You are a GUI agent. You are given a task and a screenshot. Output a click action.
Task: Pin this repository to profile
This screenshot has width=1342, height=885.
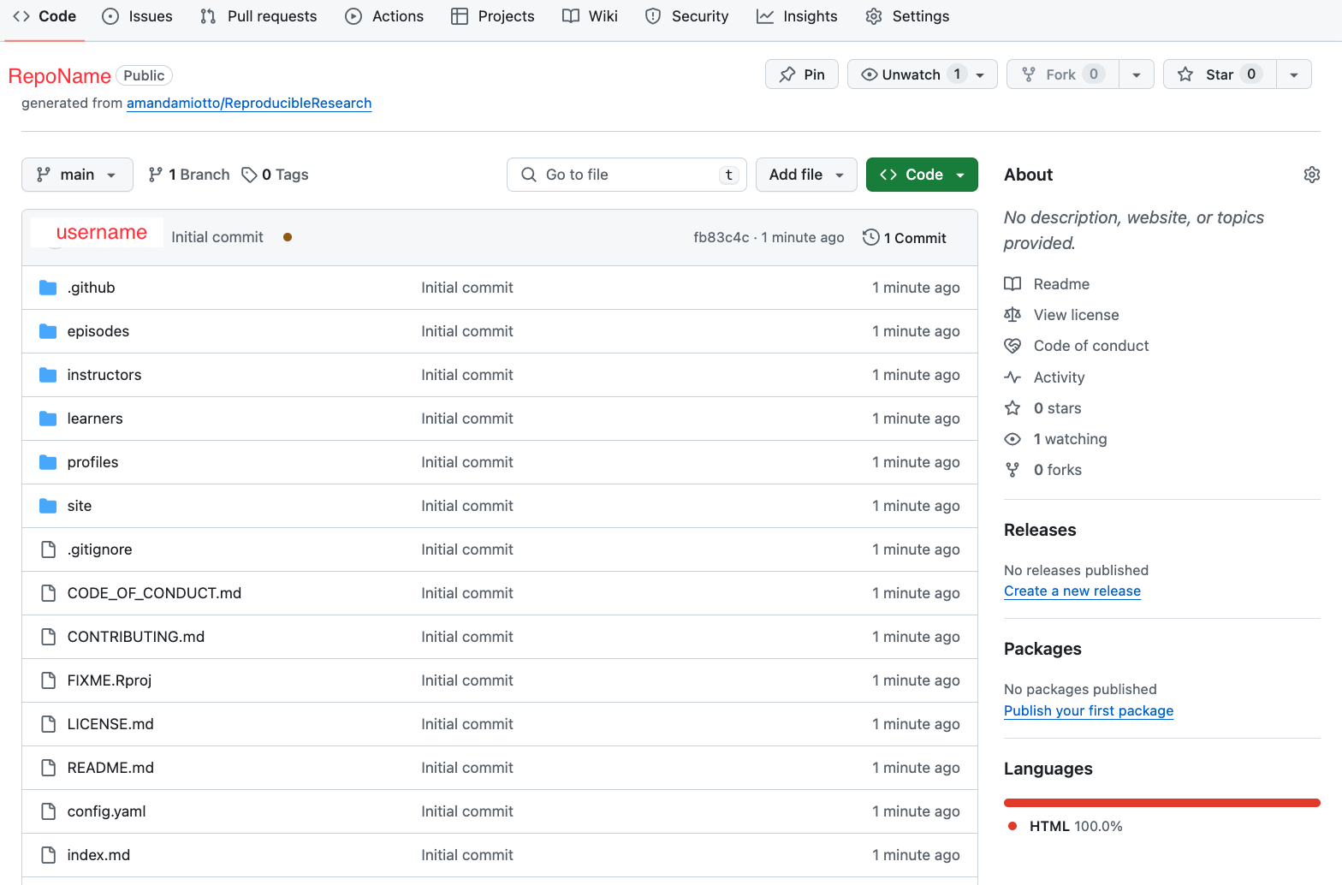802,74
